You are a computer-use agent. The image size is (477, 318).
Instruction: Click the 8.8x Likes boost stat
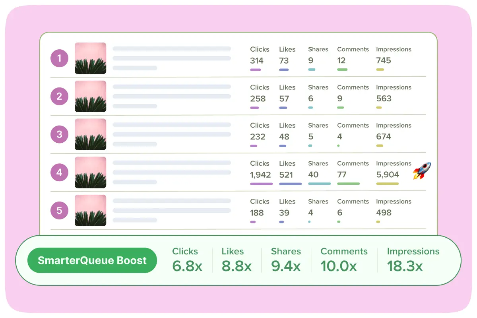click(x=237, y=266)
